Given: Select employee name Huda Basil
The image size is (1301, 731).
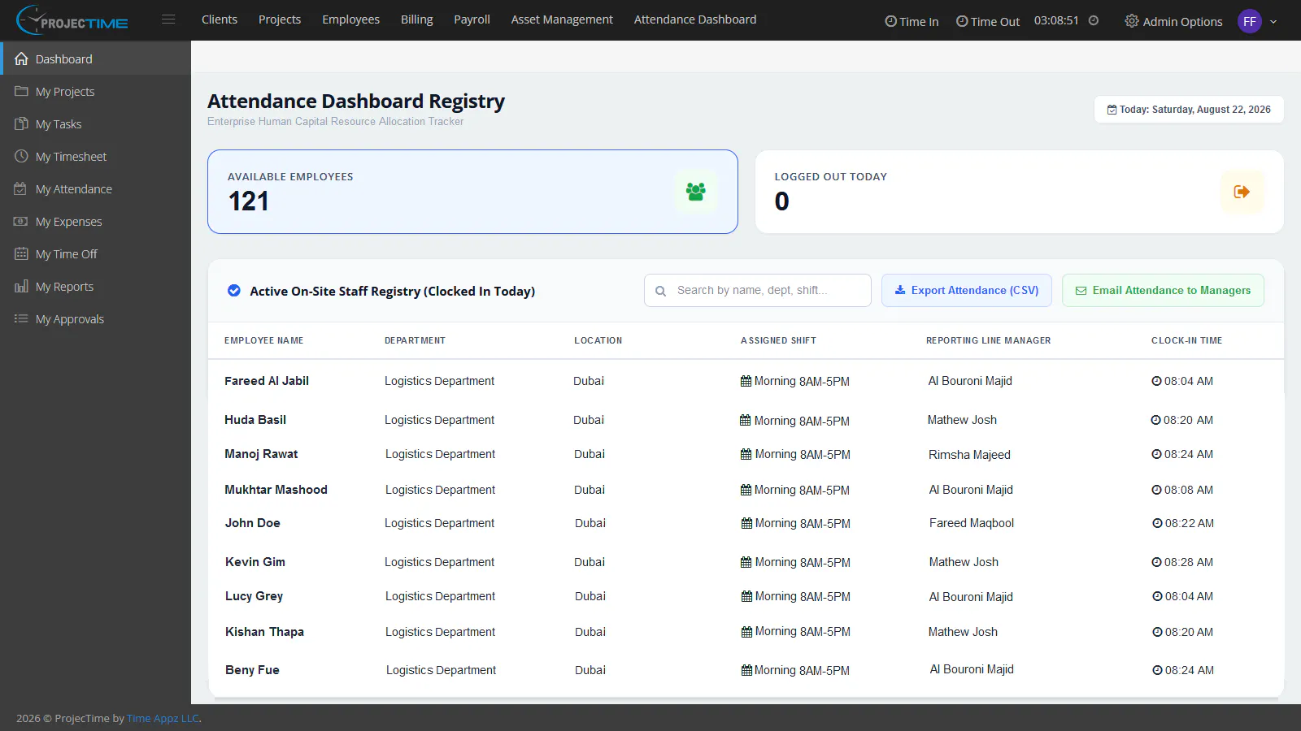Looking at the screenshot, I should (x=255, y=420).
